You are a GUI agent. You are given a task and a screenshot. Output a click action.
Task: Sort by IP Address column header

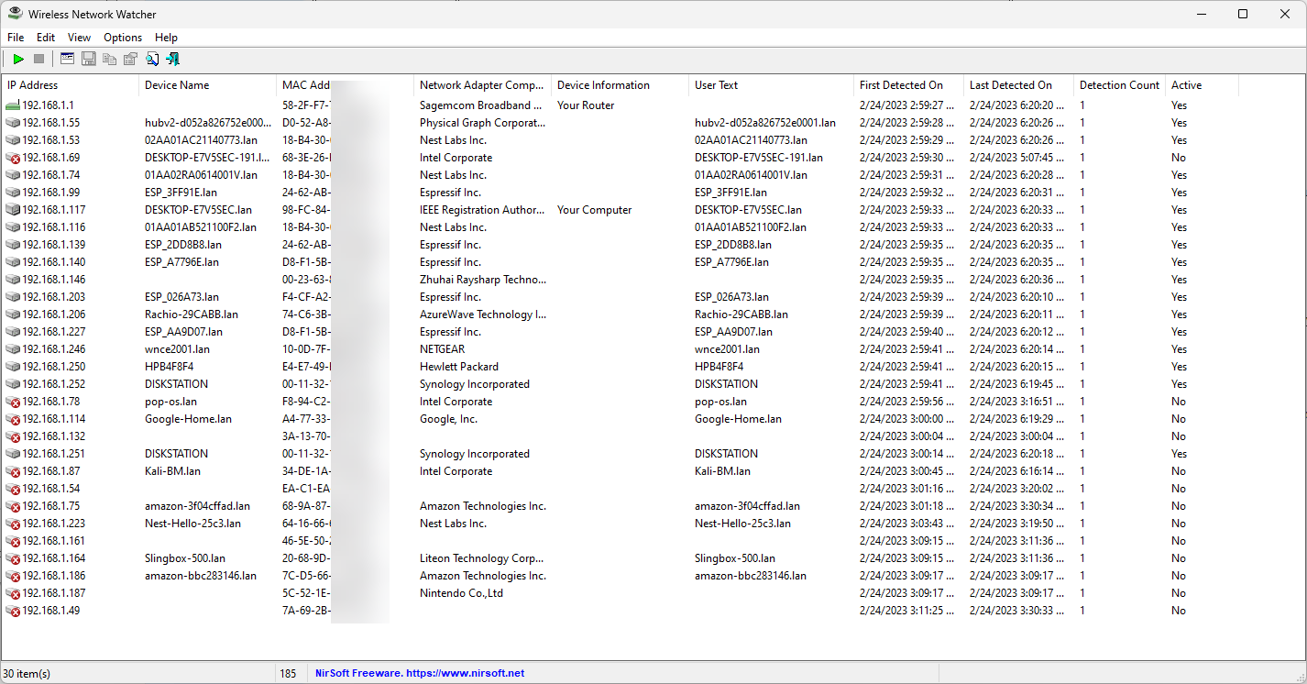[x=33, y=85]
